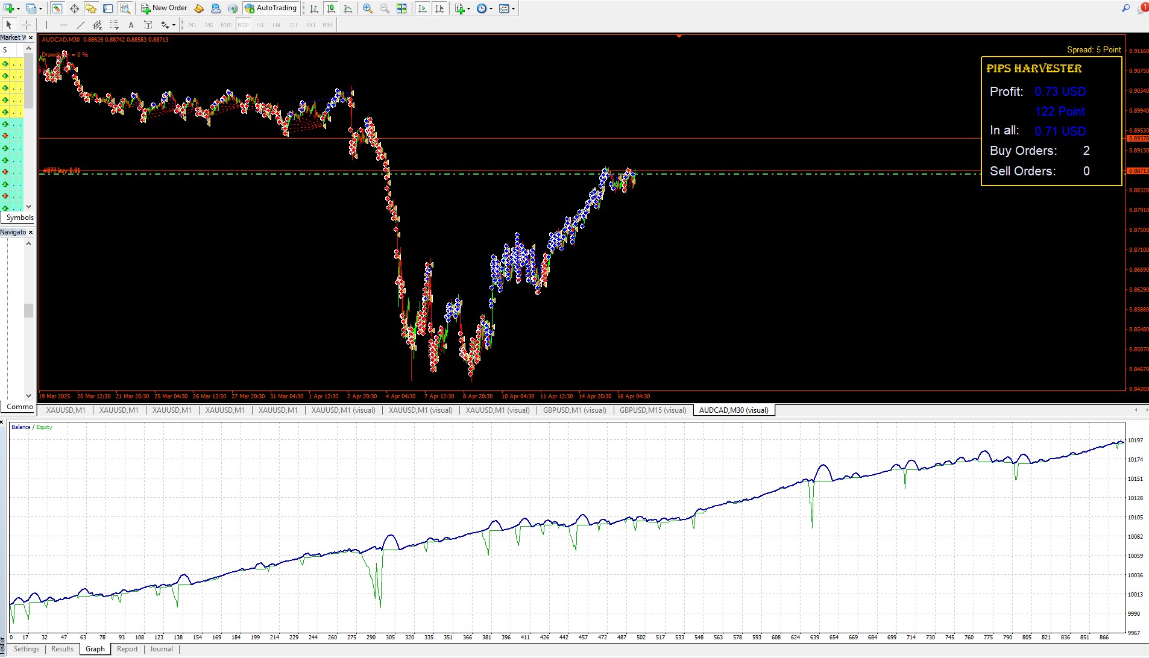Screen dimensions: 1149x658
Task: Select the M15 timeframe button
Action: [226, 25]
